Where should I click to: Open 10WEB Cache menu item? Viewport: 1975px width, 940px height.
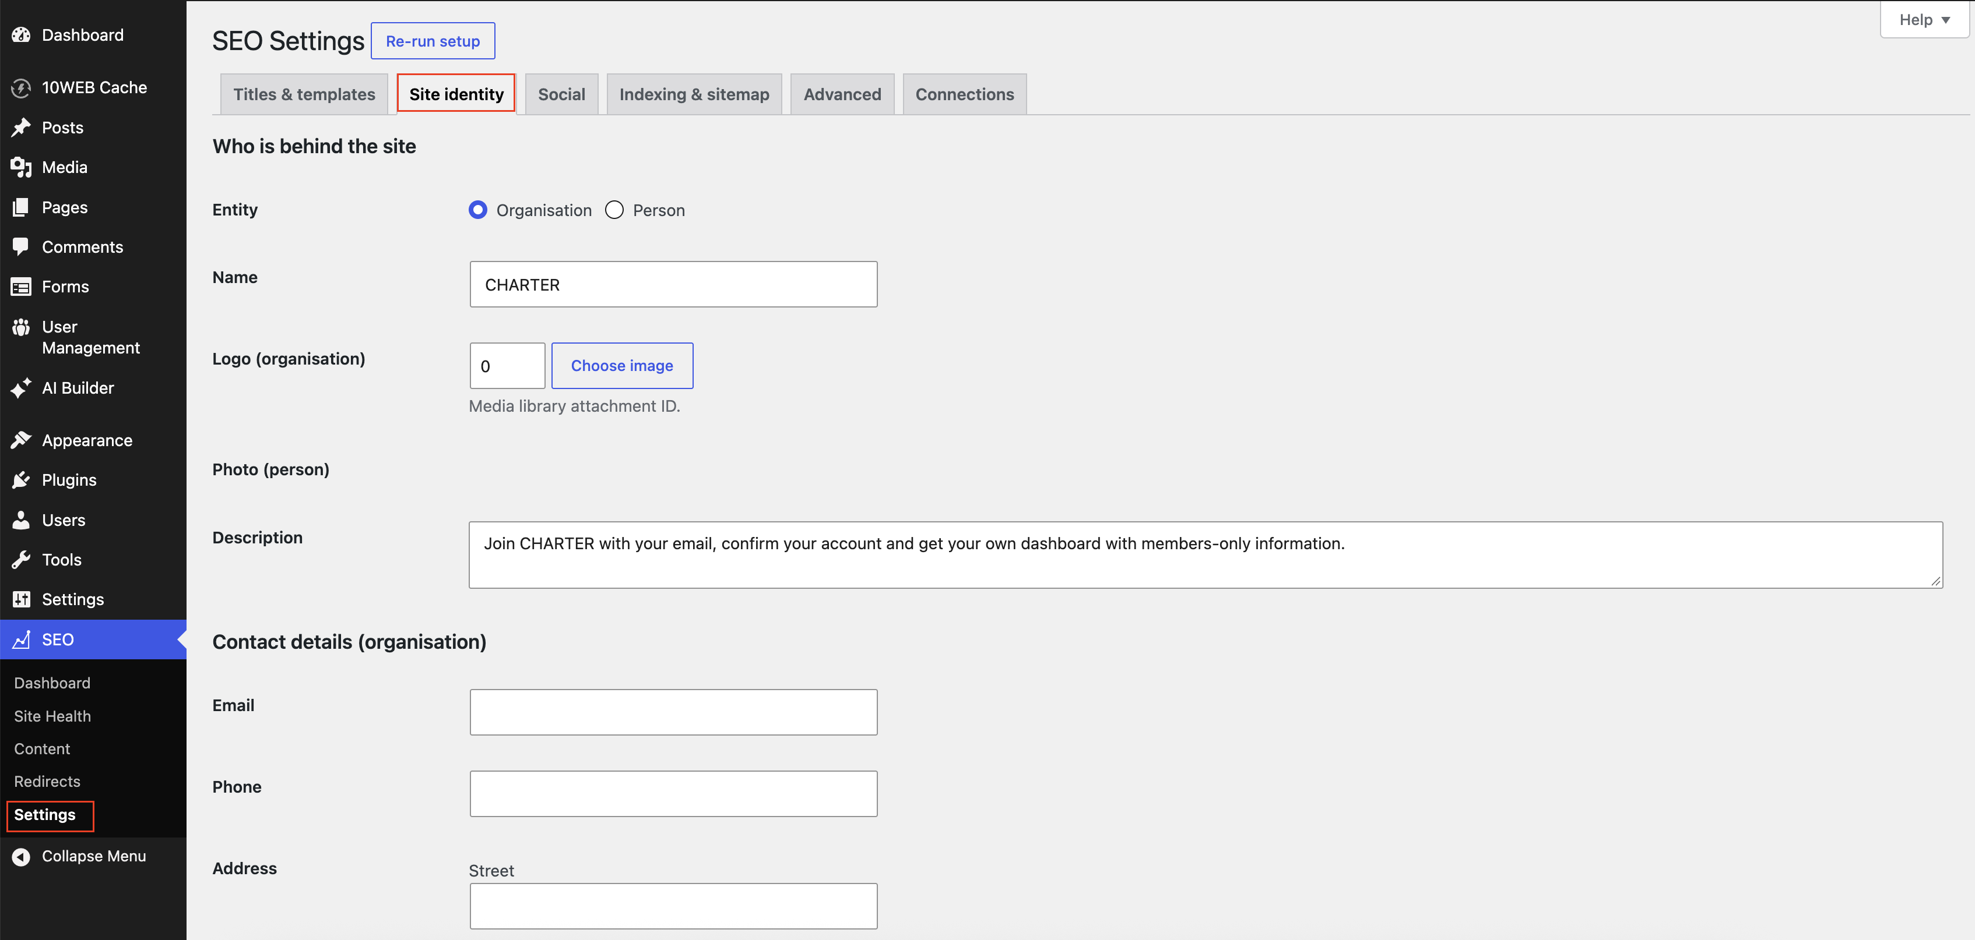tap(94, 87)
